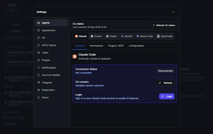The height and width of the screenshot is (134, 213).
Task: Click the robot icon beside Agents
Action: 39,23
